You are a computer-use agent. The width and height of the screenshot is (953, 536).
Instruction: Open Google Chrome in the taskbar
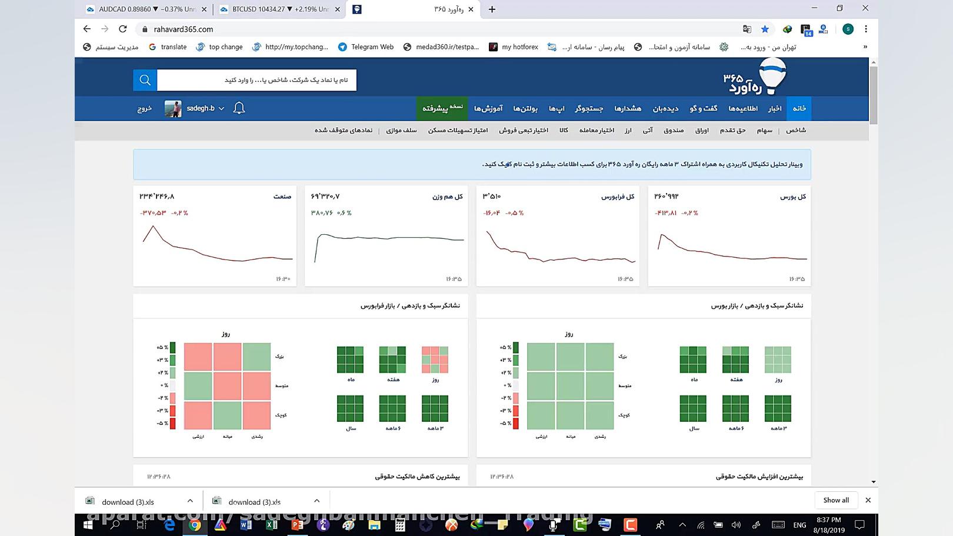(195, 525)
